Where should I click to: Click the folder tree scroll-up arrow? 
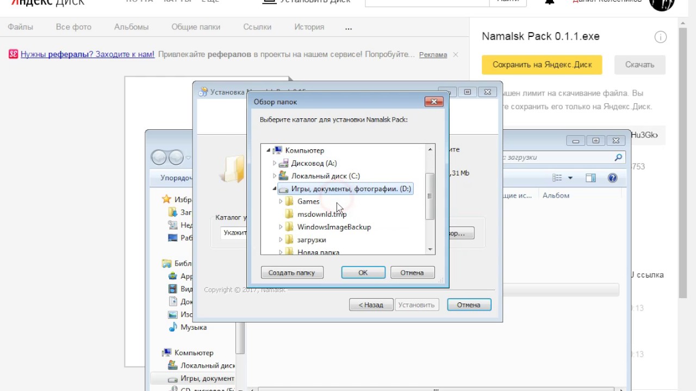(x=430, y=149)
